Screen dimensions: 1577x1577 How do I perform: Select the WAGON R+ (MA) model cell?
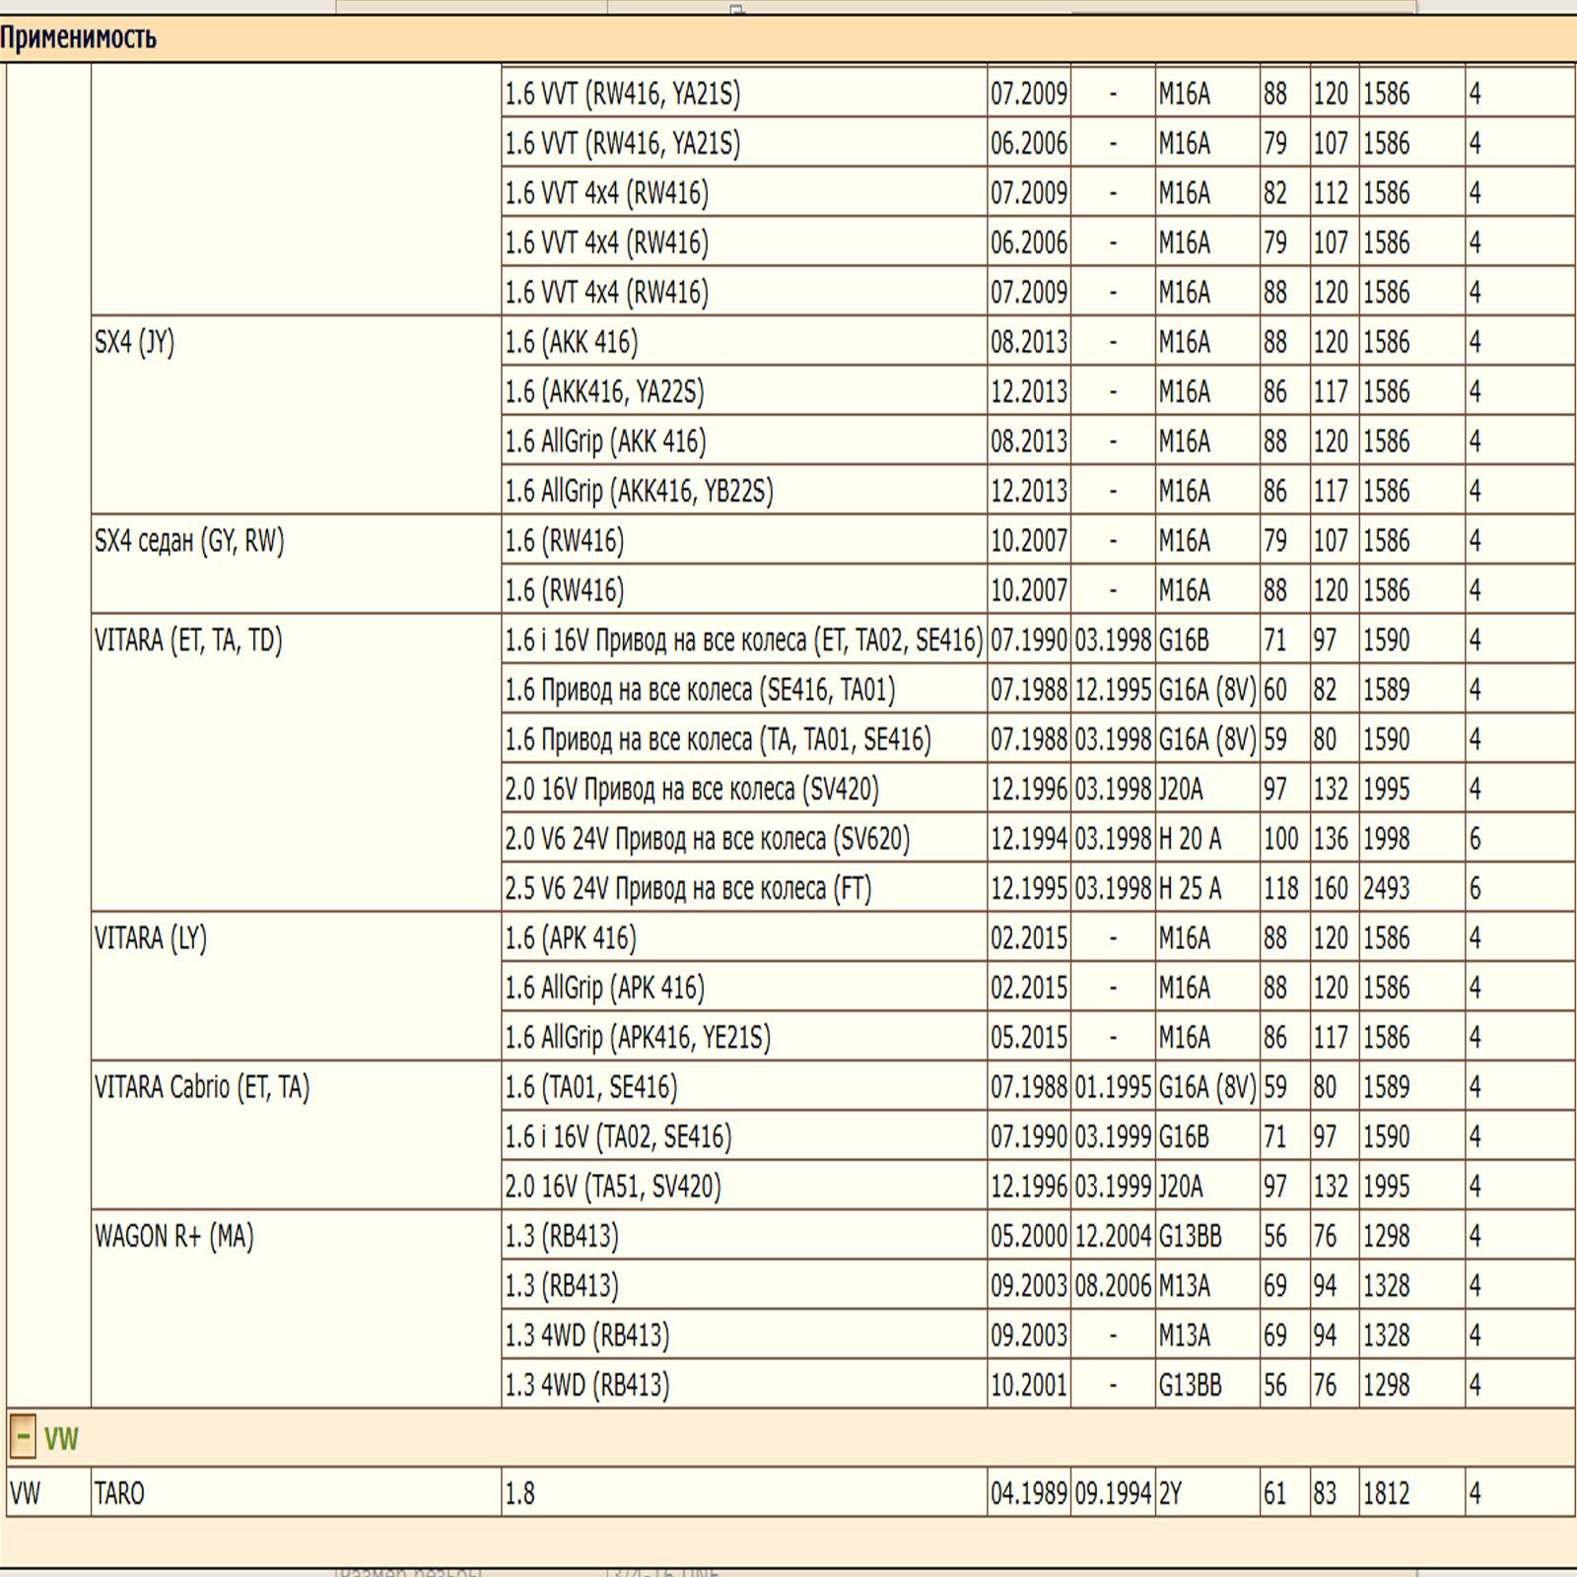(x=174, y=1236)
